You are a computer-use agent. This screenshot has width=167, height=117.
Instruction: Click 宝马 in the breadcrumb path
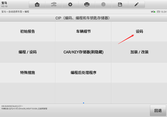click(4, 12)
